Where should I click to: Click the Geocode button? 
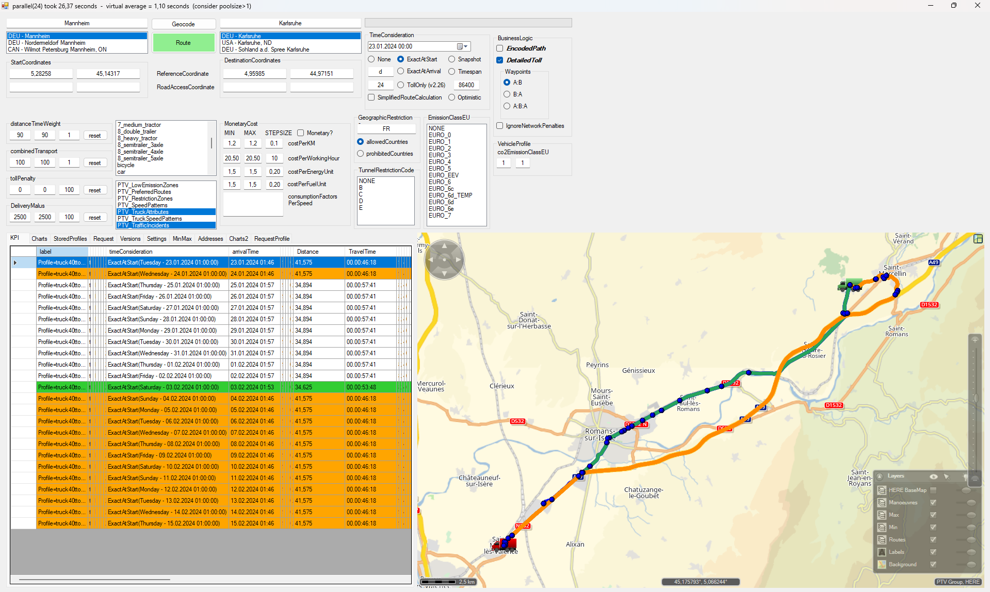click(x=183, y=24)
